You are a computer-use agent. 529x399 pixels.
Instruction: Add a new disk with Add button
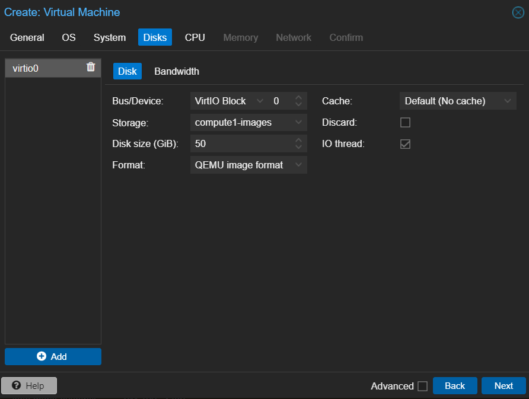point(53,356)
